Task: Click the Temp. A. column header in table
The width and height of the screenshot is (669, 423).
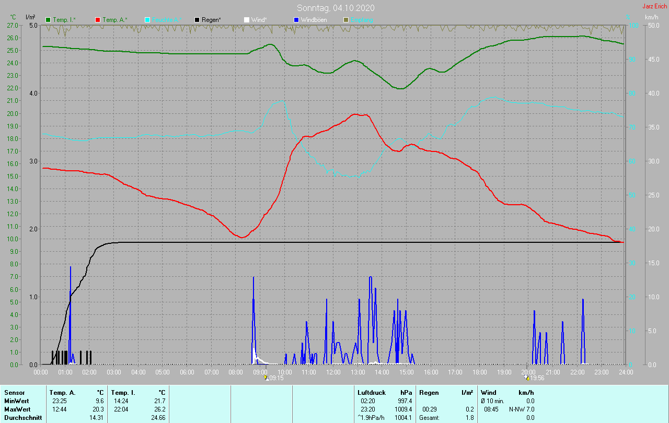Action: pos(62,392)
